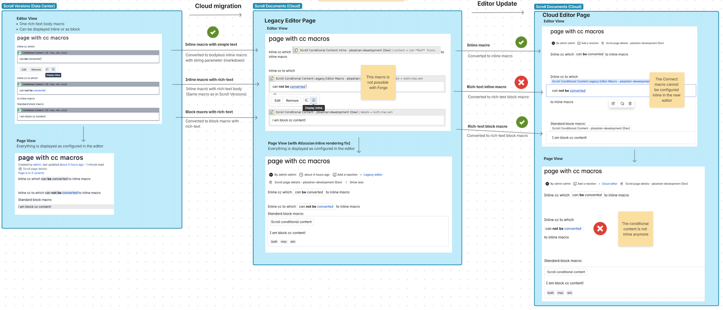Click the 'mac' label tag in Legacy Page View
The width and height of the screenshot is (723, 310).
coord(283,242)
